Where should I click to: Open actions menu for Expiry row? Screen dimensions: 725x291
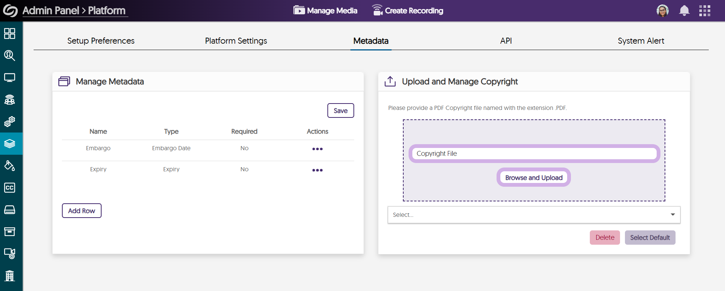click(317, 170)
